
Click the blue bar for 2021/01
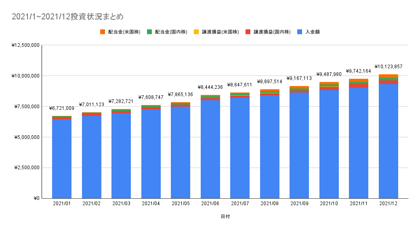tap(62, 159)
